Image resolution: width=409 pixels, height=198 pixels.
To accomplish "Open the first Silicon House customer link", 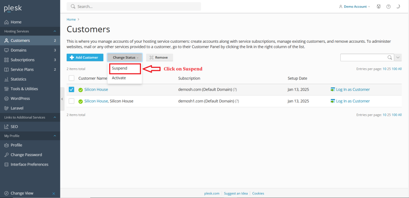I will (96, 90).
